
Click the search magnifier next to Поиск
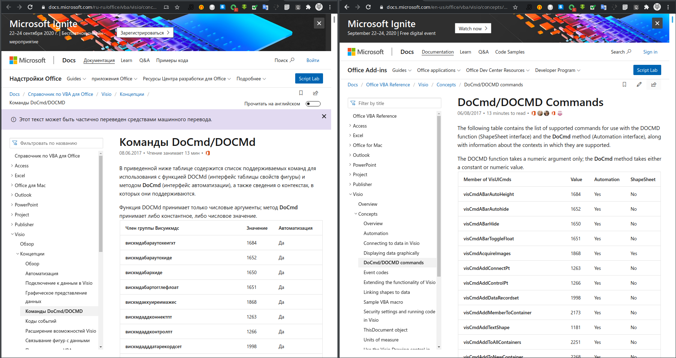point(292,60)
